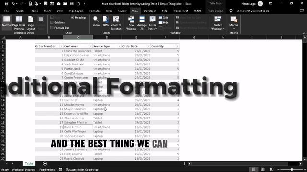Select the Fixed Decimal status text

point(47,170)
